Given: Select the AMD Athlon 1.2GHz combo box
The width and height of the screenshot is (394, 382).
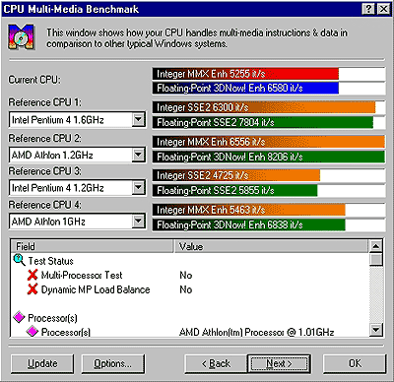Looking at the screenshot, I should [77, 155].
